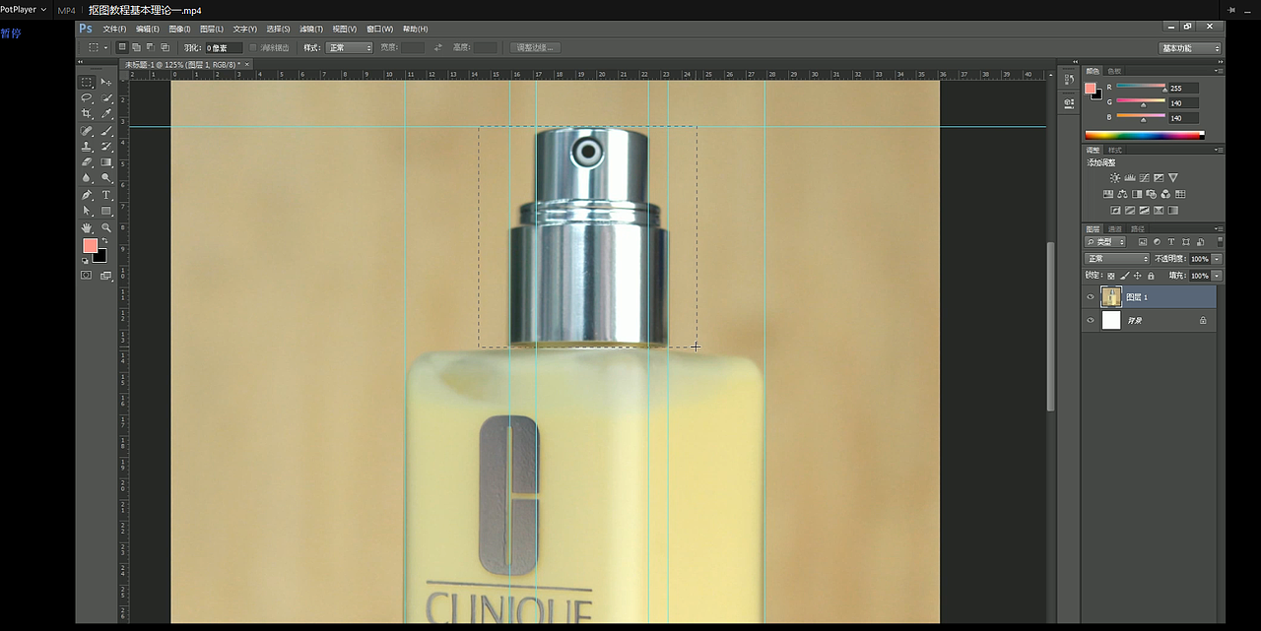Add a Curves adjustment
Image resolution: width=1261 pixels, height=631 pixels.
pyautogui.click(x=1144, y=178)
